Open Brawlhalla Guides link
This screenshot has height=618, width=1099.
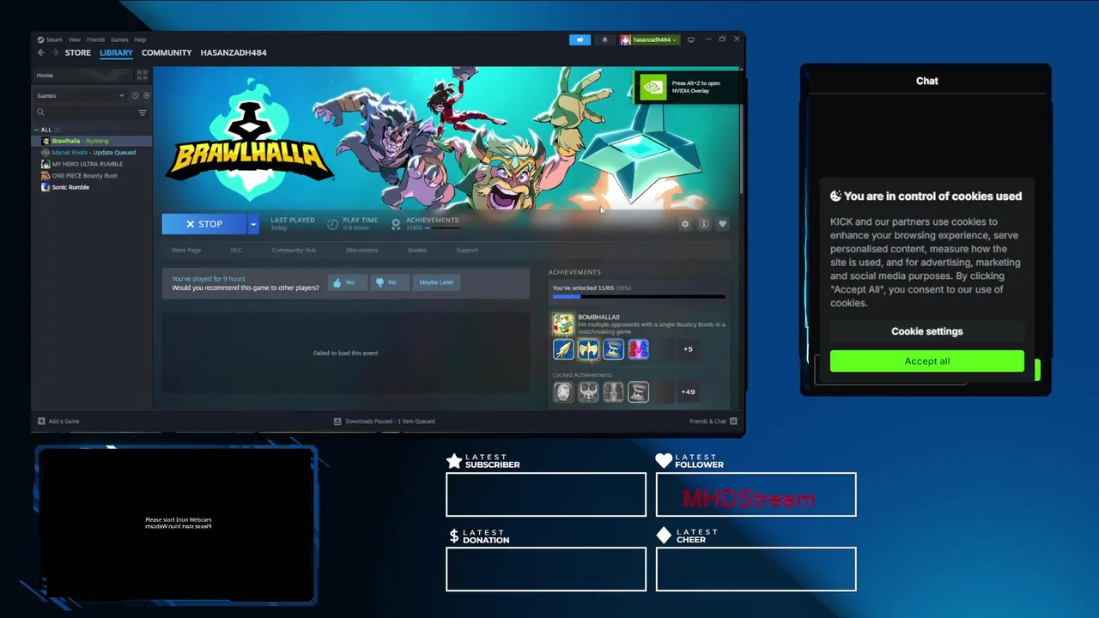click(x=417, y=250)
